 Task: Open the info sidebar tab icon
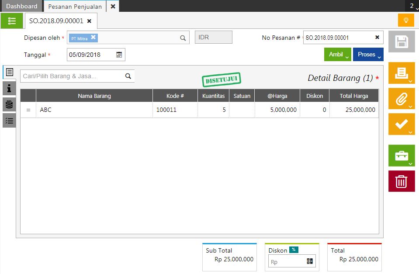point(9,89)
